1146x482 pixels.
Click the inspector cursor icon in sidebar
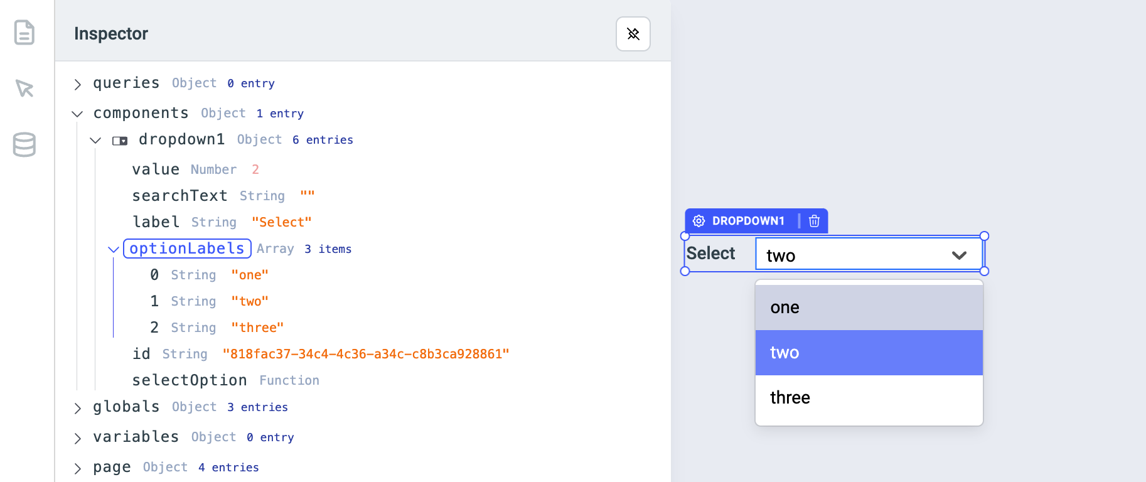[x=24, y=88]
